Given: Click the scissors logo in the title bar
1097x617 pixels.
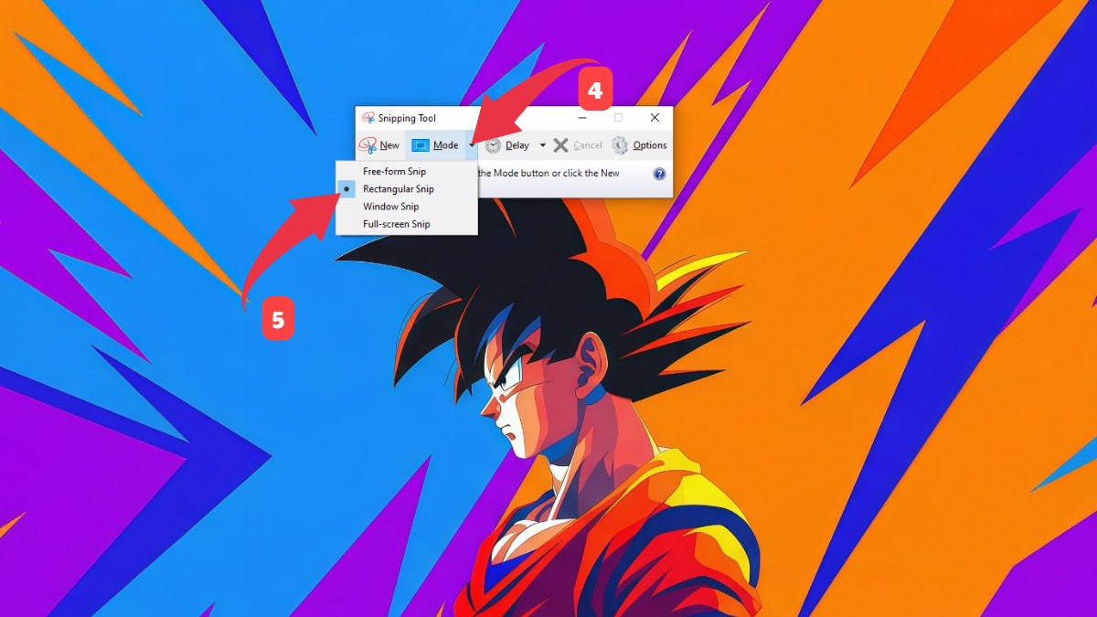Looking at the screenshot, I should (x=367, y=119).
